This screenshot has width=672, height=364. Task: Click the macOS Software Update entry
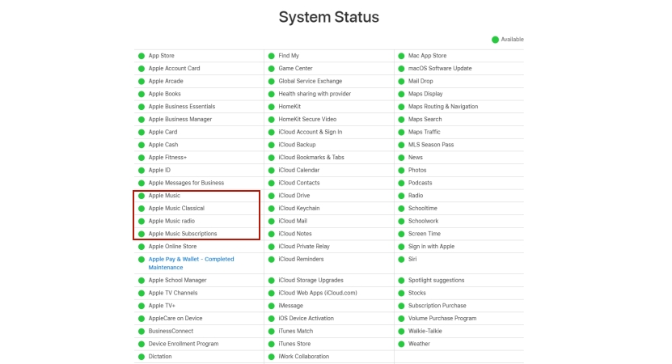coord(440,68)
